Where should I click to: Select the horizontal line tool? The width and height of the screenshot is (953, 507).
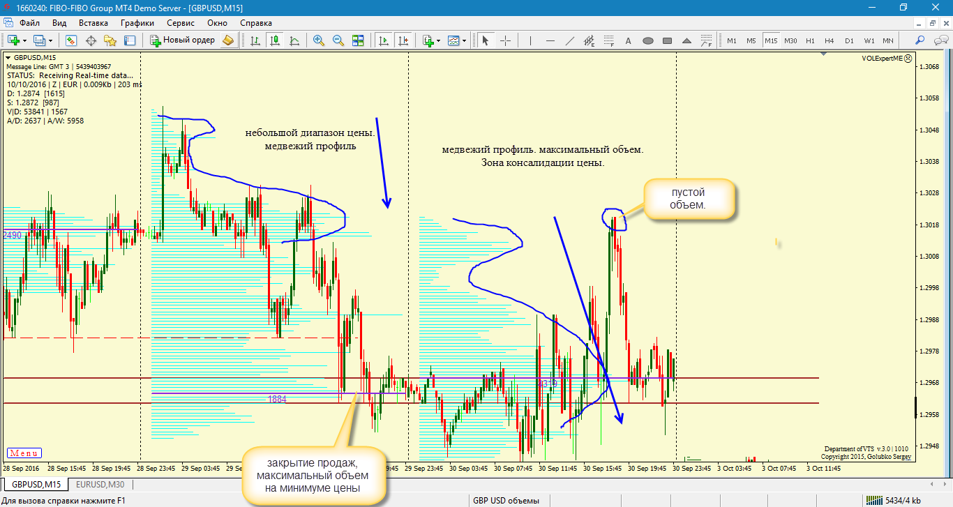[550, 40]
